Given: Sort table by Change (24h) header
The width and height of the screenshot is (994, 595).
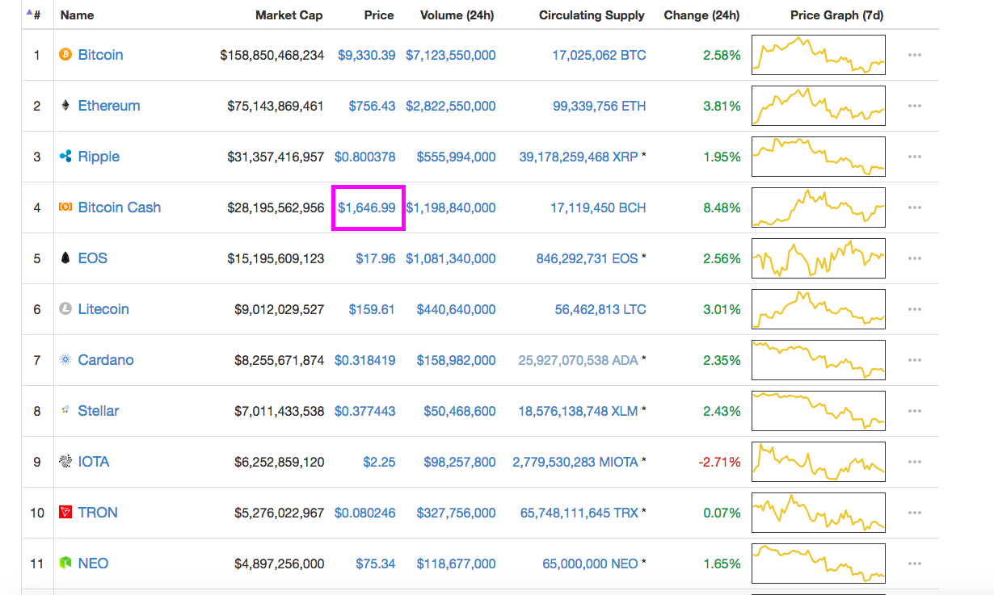Looking at the screenshot, I should point(701,15).
